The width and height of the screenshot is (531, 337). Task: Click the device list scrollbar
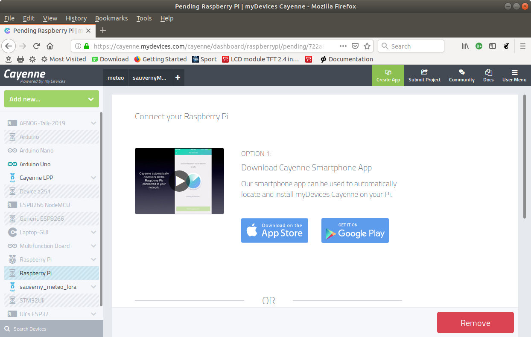[x=101, y=209]
